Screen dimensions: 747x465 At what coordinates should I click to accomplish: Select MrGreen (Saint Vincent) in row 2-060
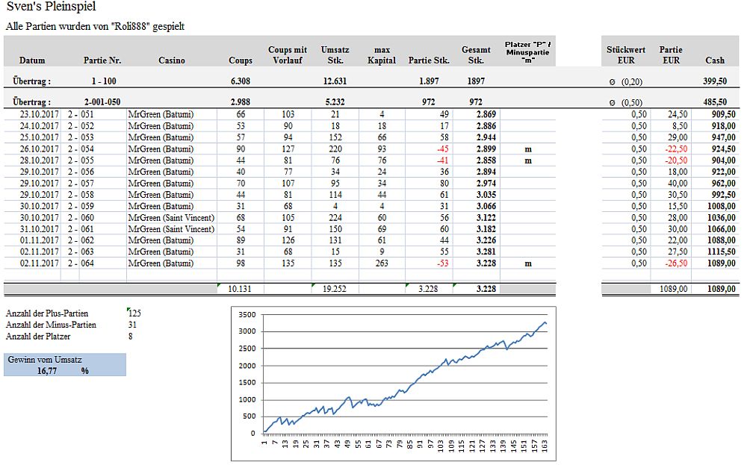[171, 218]
